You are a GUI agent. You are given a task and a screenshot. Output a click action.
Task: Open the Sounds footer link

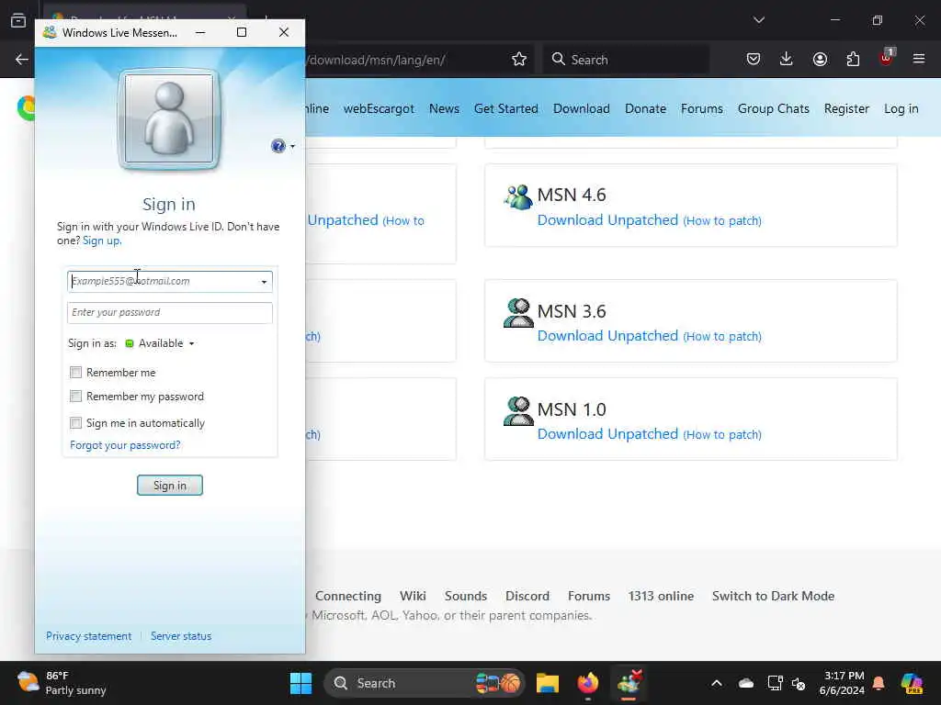click(x=466, y=596)
